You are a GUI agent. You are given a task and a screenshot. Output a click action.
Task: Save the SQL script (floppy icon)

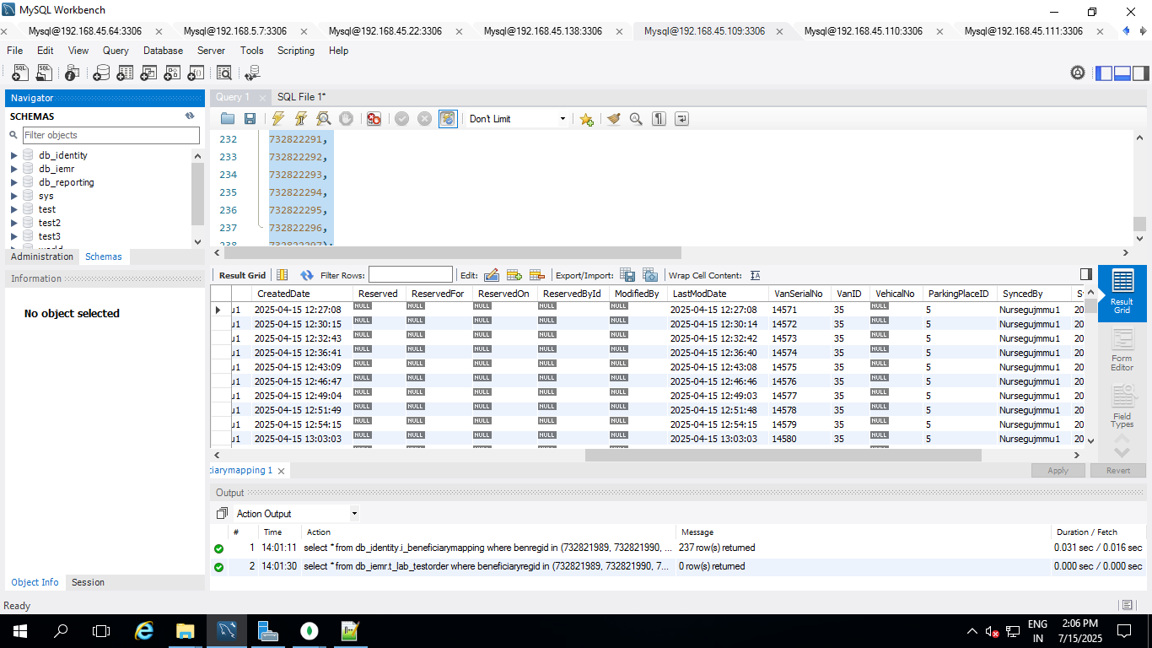[250, 119]
